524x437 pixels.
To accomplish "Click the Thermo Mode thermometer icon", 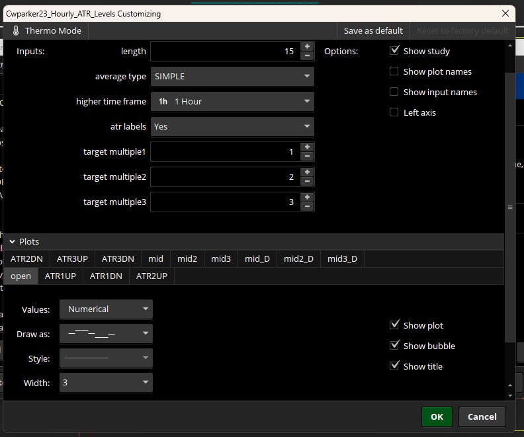I will [x=16, y=30].
